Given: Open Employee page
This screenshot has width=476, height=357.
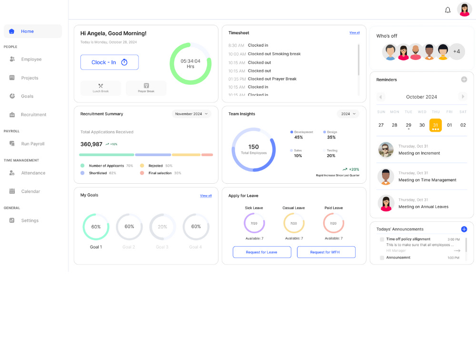Looking at the screenshot, I should [31, 59].
